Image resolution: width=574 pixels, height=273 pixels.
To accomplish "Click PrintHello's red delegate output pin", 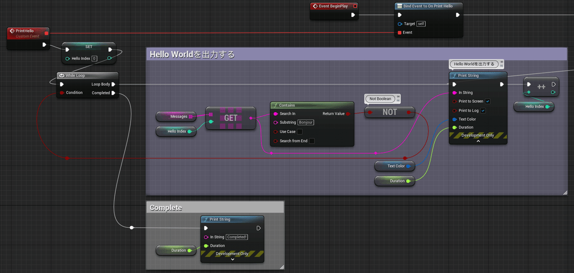I will click(x=46, y=33).
